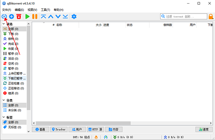Image resolution: width=215 pixels, height=140 pixels.
Task: Select 全部 (0) under the 分类 section
Action: pos(14,105)
